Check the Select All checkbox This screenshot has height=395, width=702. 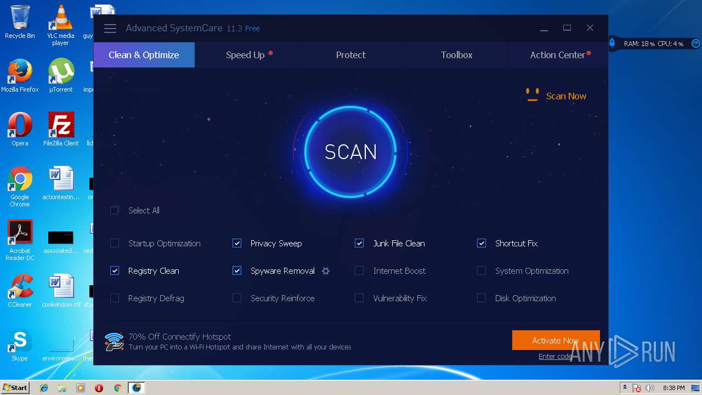tap(115, 211)
